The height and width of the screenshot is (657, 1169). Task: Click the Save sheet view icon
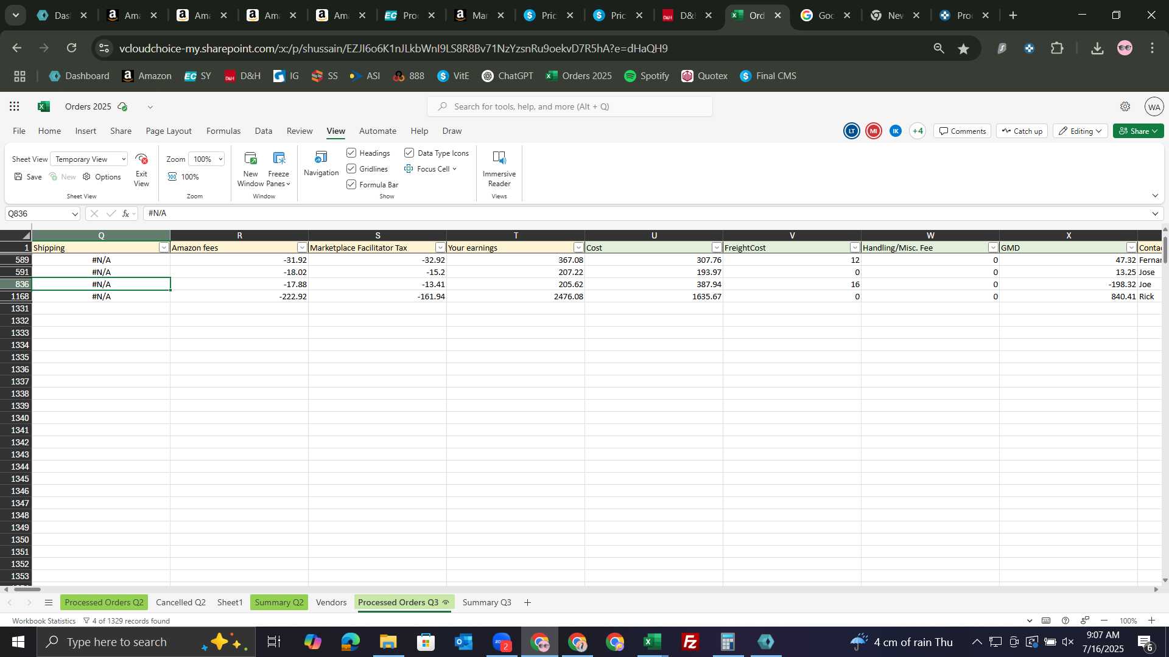pos(18,176)
